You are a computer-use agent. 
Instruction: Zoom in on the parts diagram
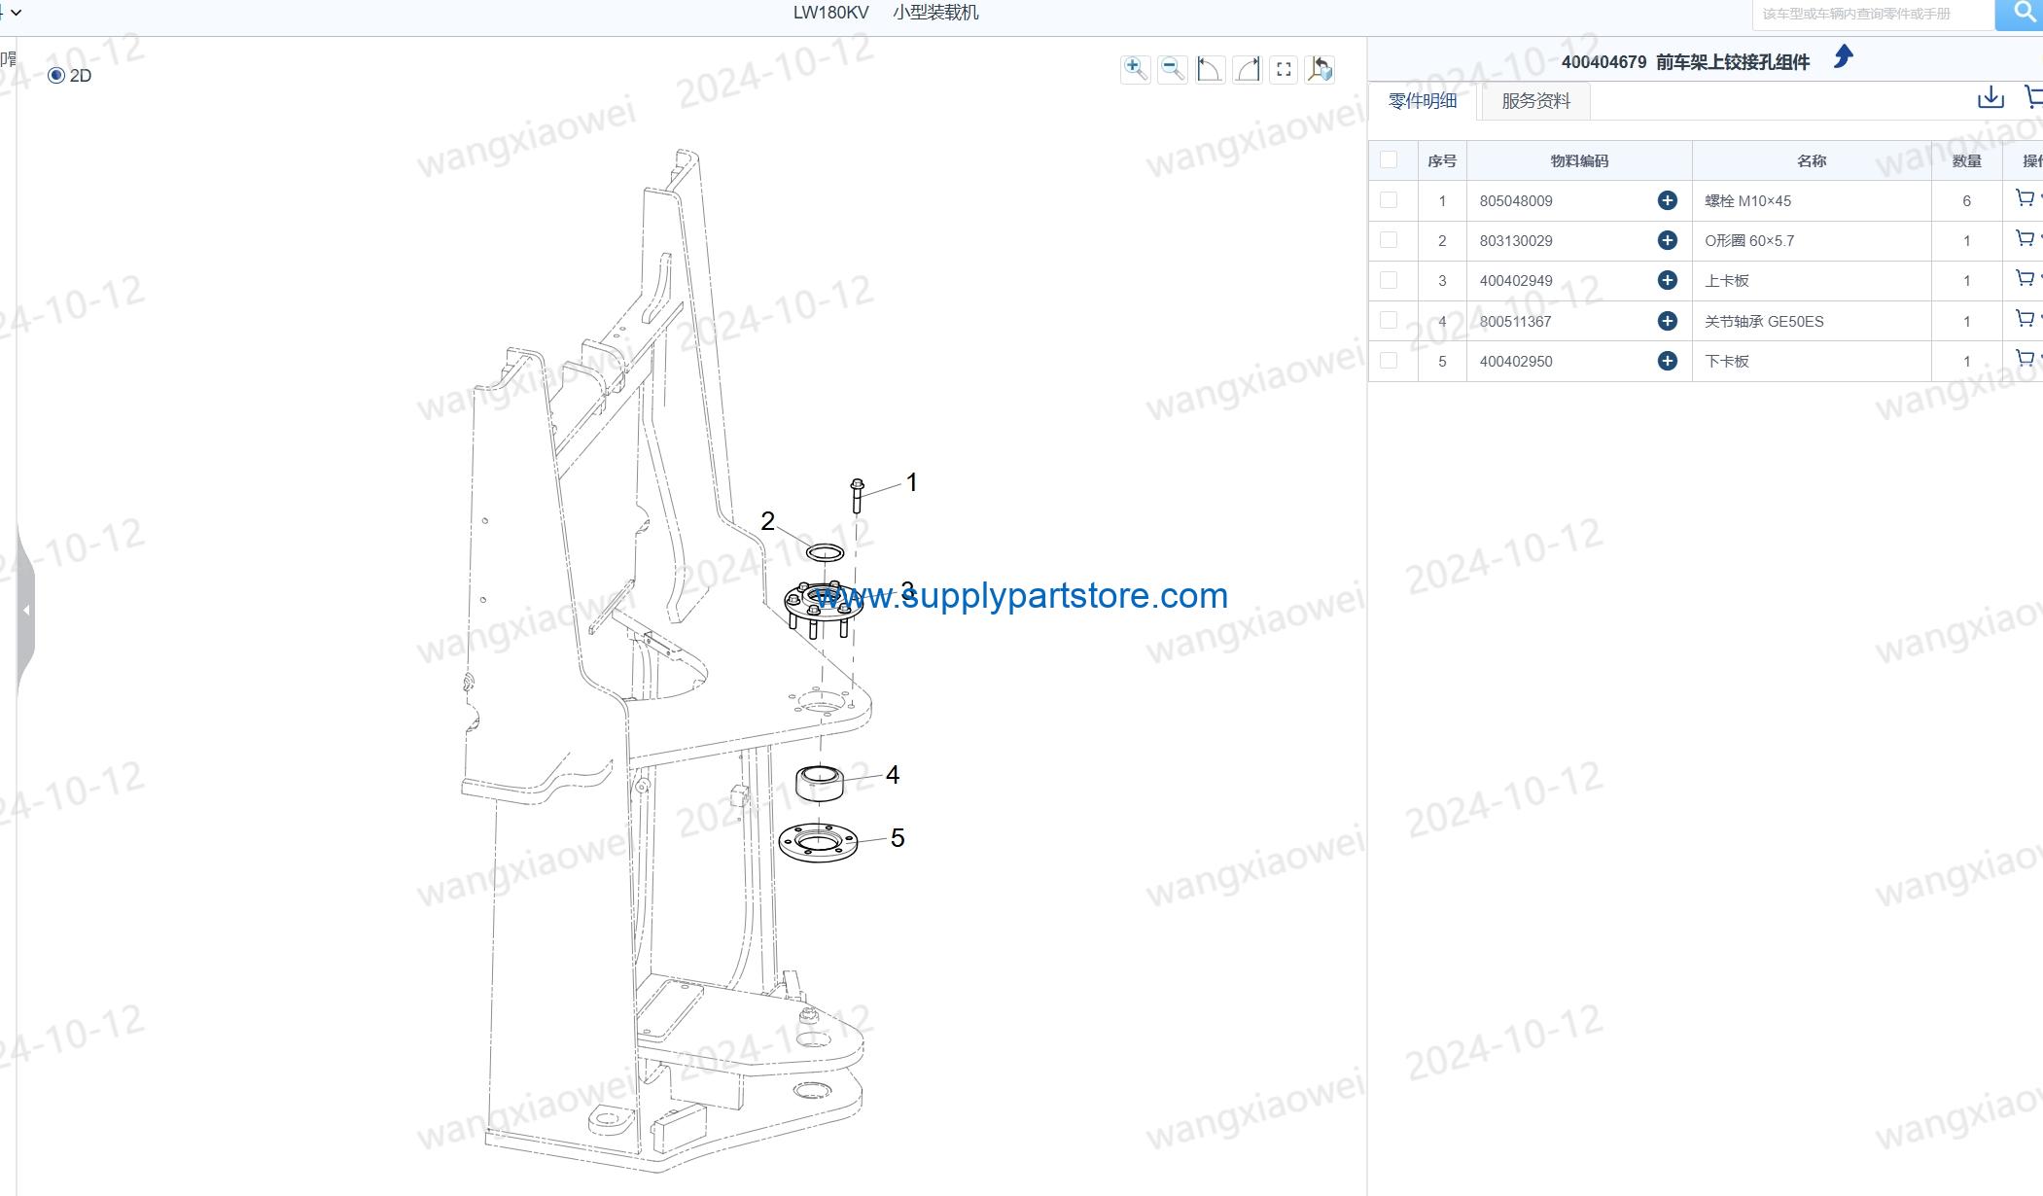(x=1135, y=69)
